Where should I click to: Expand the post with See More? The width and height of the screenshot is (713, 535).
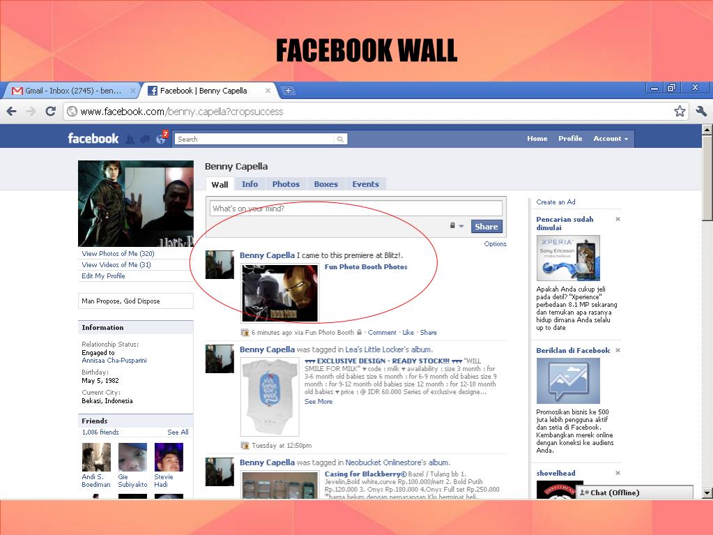click(x=319, y=402)
